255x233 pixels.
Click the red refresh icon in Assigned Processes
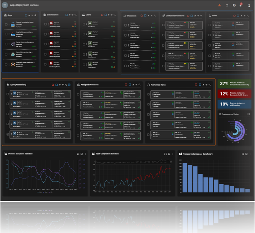pyautogui.click(x=126, y=85)
